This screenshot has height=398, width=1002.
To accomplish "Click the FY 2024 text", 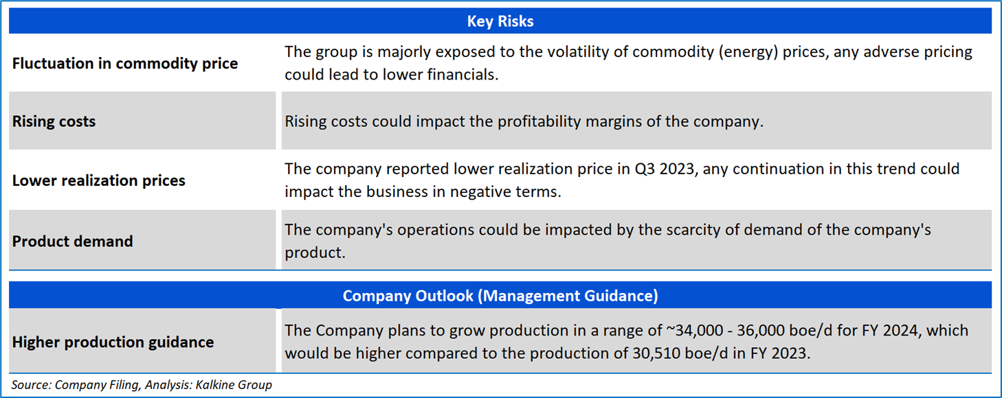I will click(885, 331).
